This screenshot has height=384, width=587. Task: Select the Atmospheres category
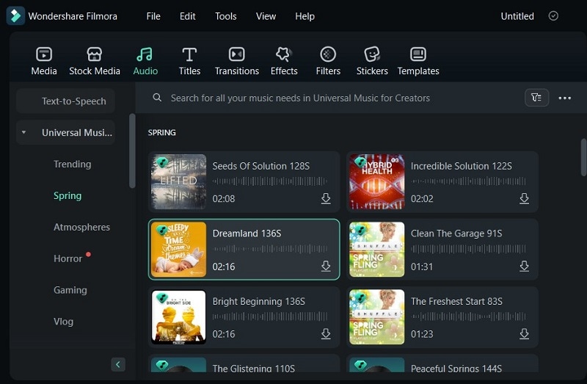(x=81, y=227)
